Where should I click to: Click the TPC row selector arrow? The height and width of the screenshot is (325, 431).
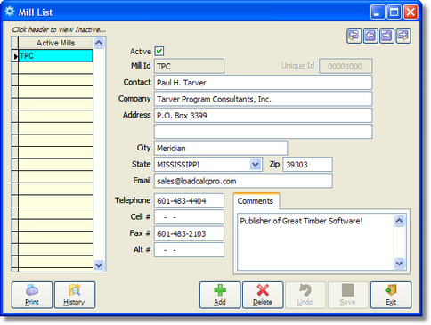[x=15, y=56]
